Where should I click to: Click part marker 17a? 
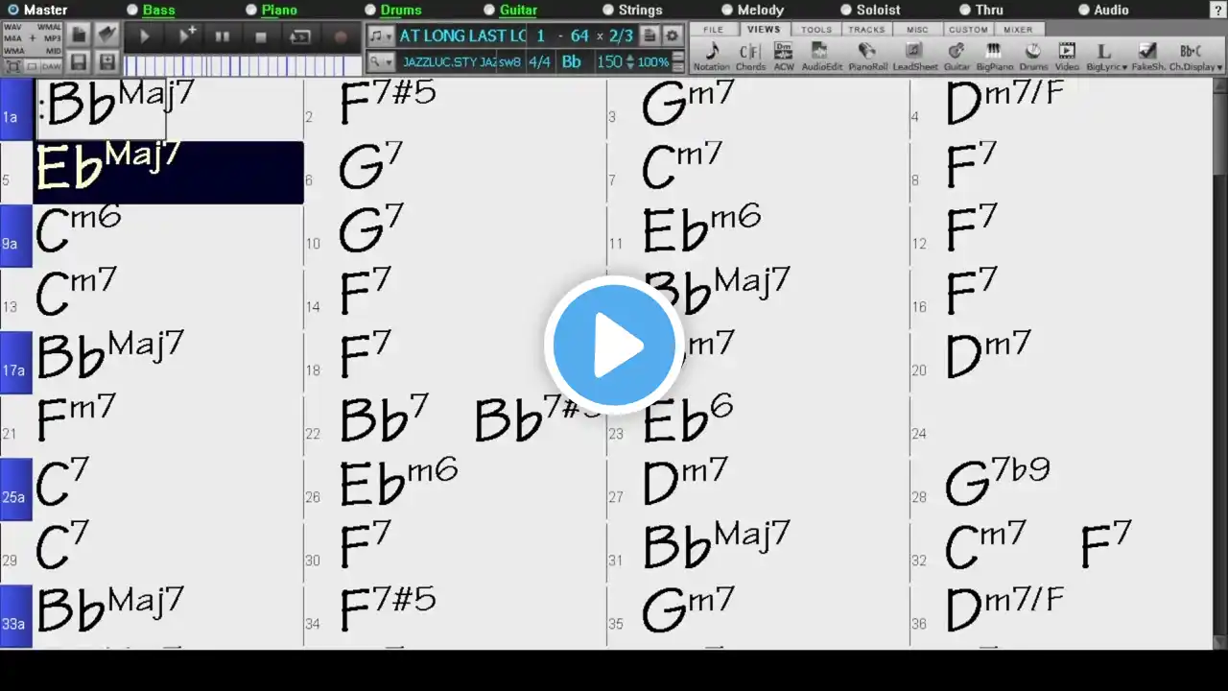[15, 362]
